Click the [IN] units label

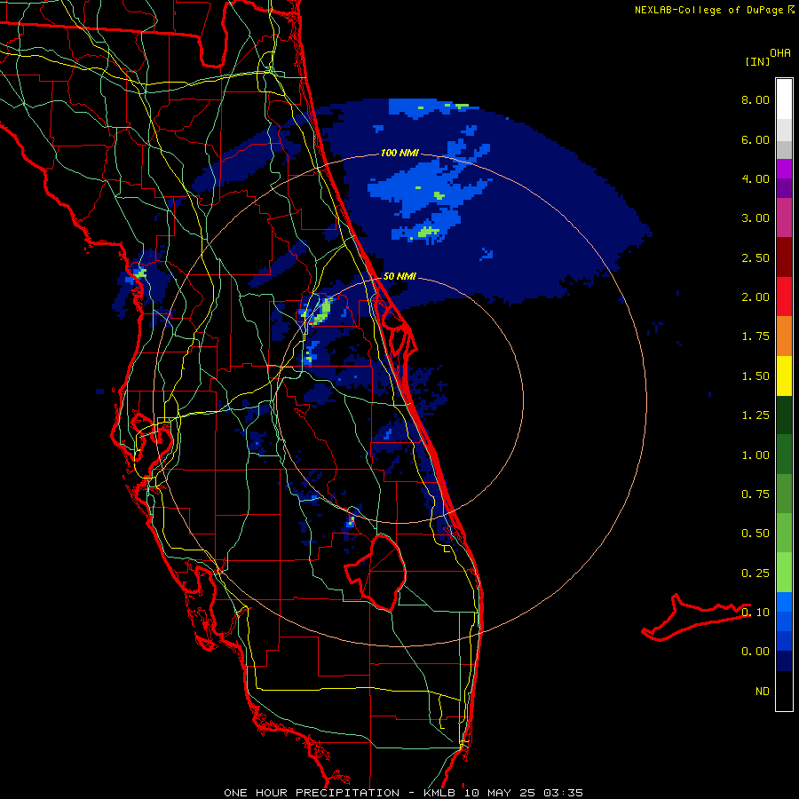(x=757, y=61)
